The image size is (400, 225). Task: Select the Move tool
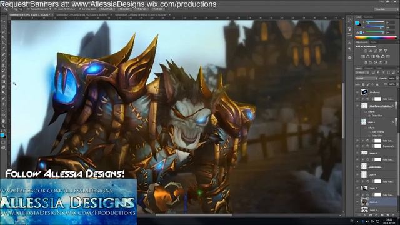(x=3, y=21)
